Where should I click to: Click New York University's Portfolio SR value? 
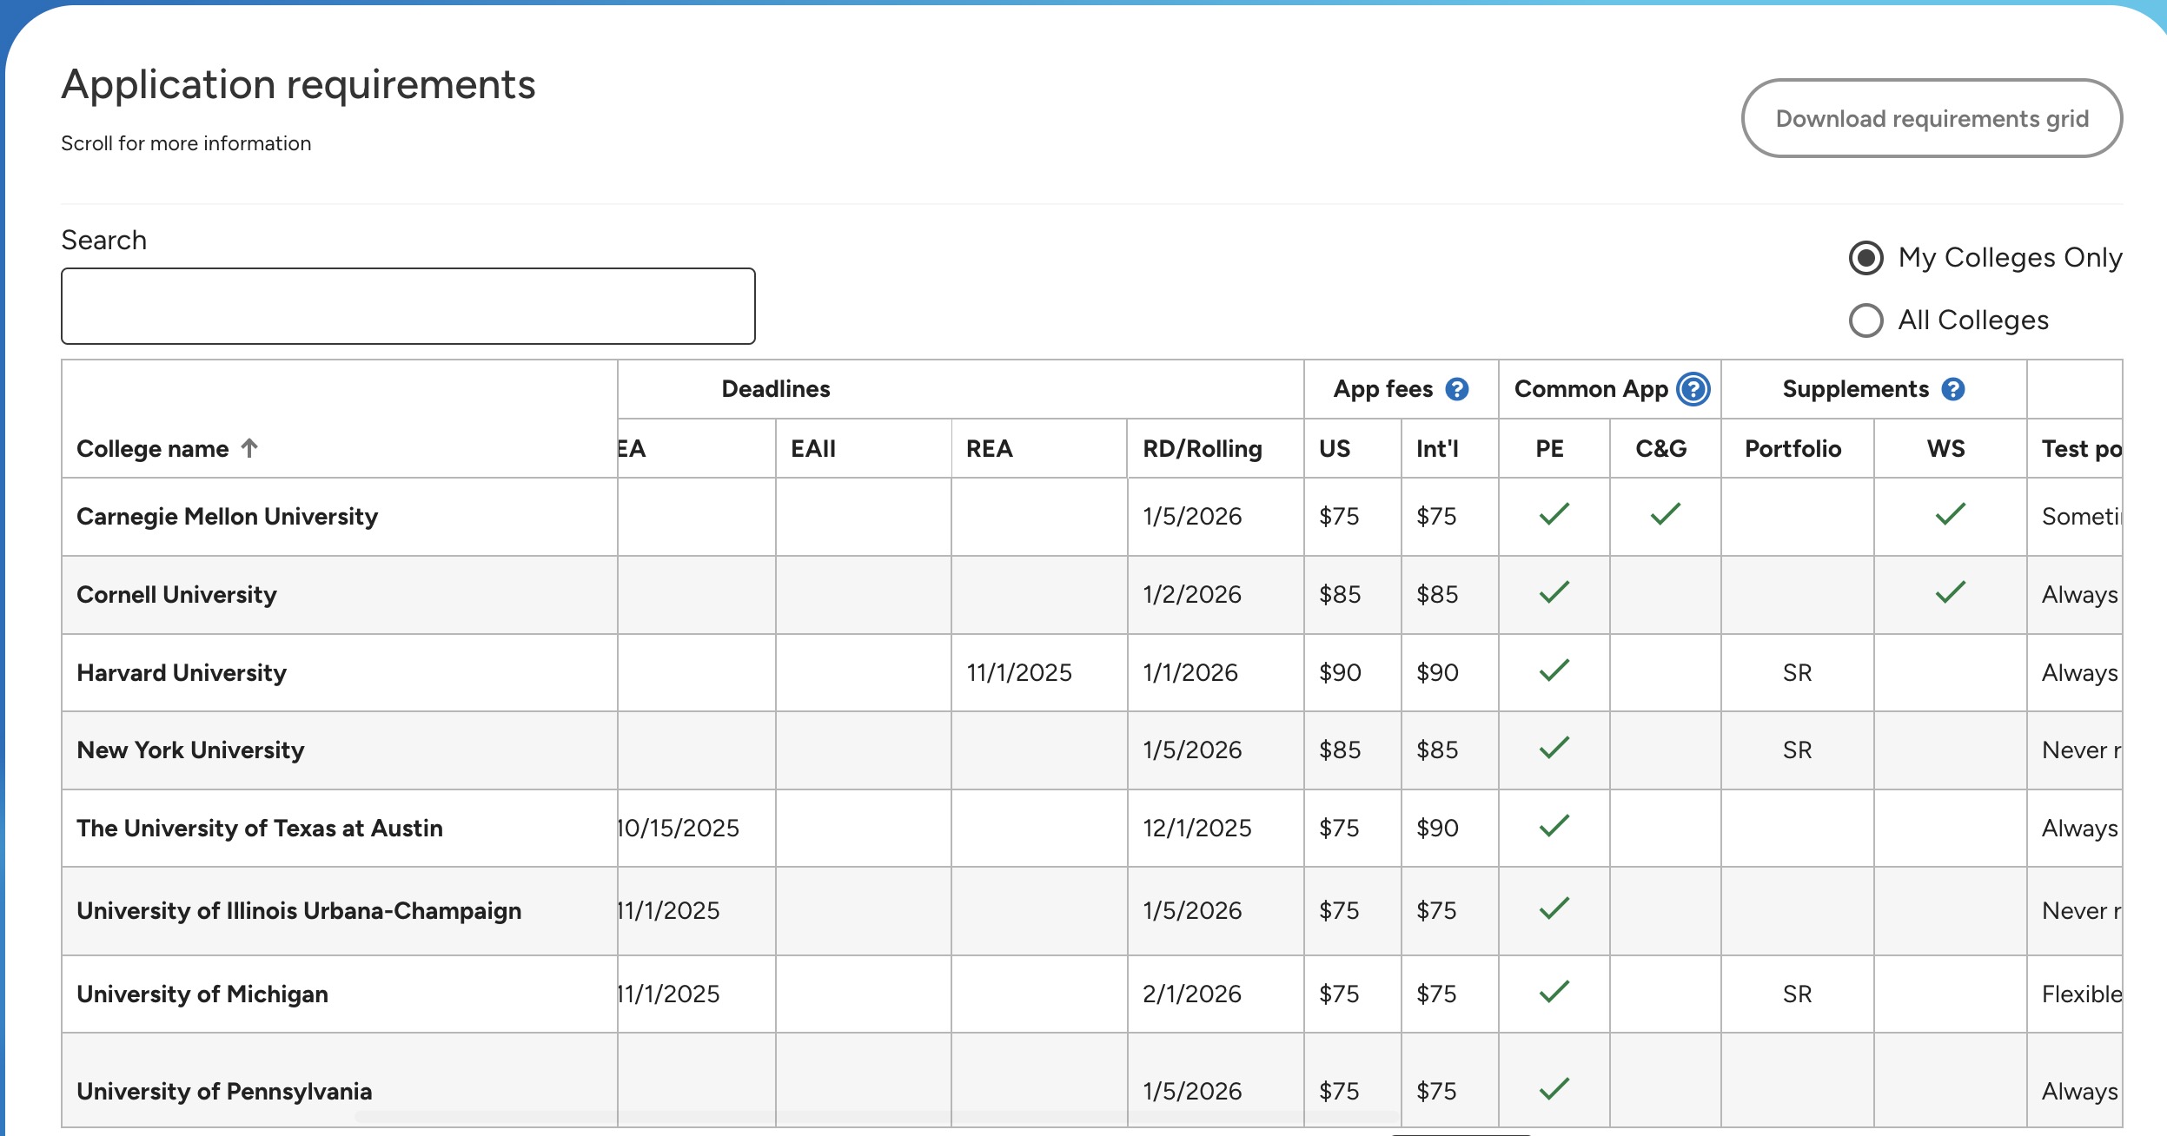tap(1798, 750)
